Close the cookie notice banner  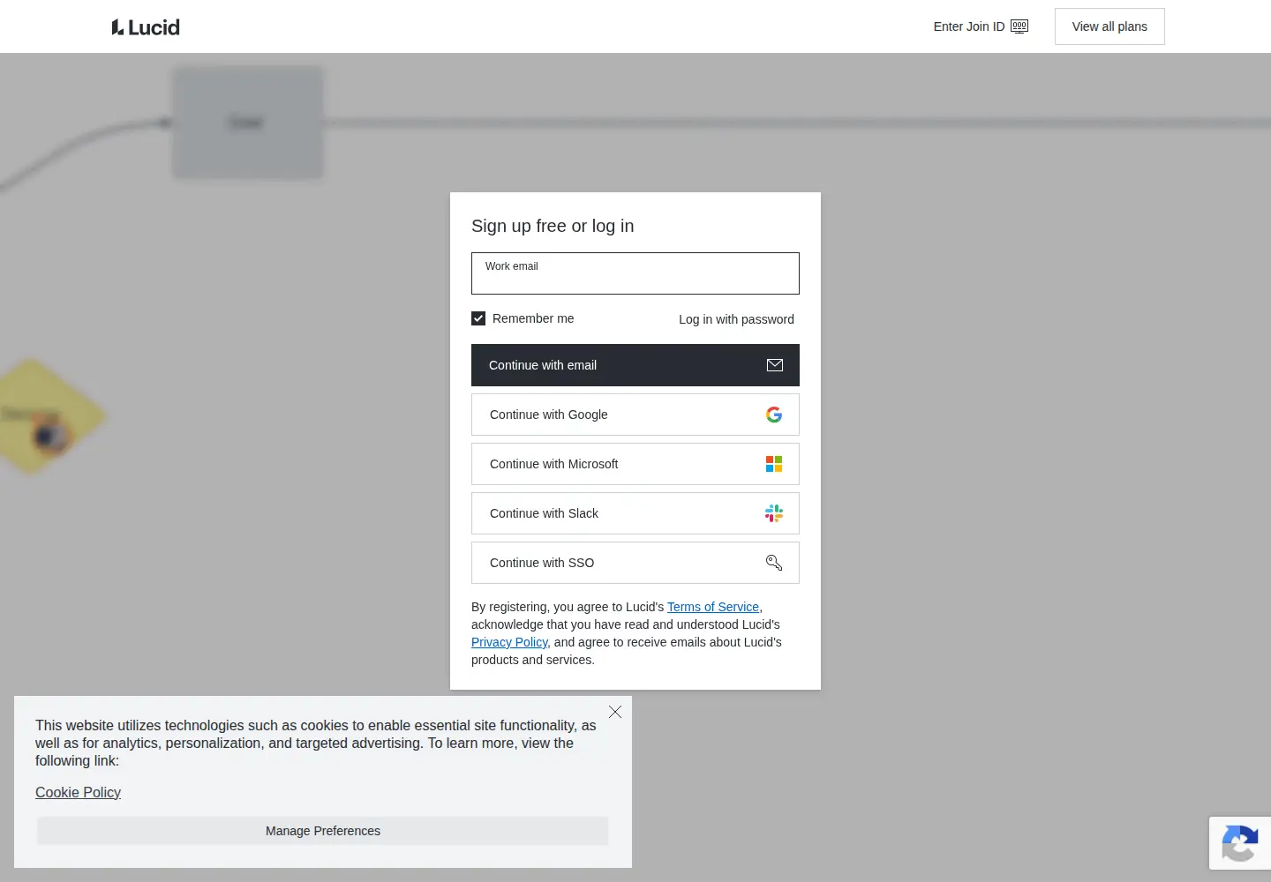click(615, 712)
